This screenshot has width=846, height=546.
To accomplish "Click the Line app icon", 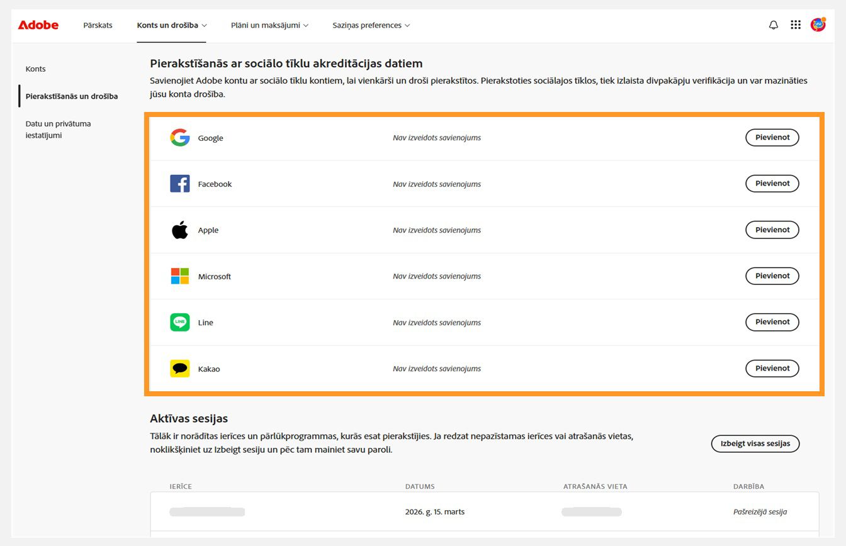I will click(x=180, y=322).
